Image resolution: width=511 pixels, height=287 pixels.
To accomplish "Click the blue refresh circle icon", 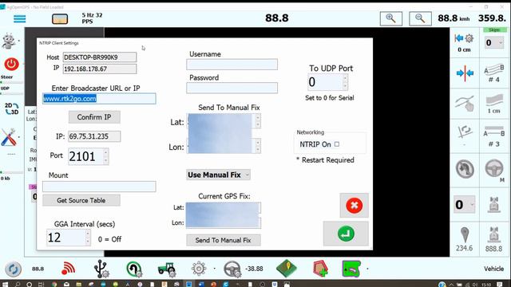I will (14, 269).
